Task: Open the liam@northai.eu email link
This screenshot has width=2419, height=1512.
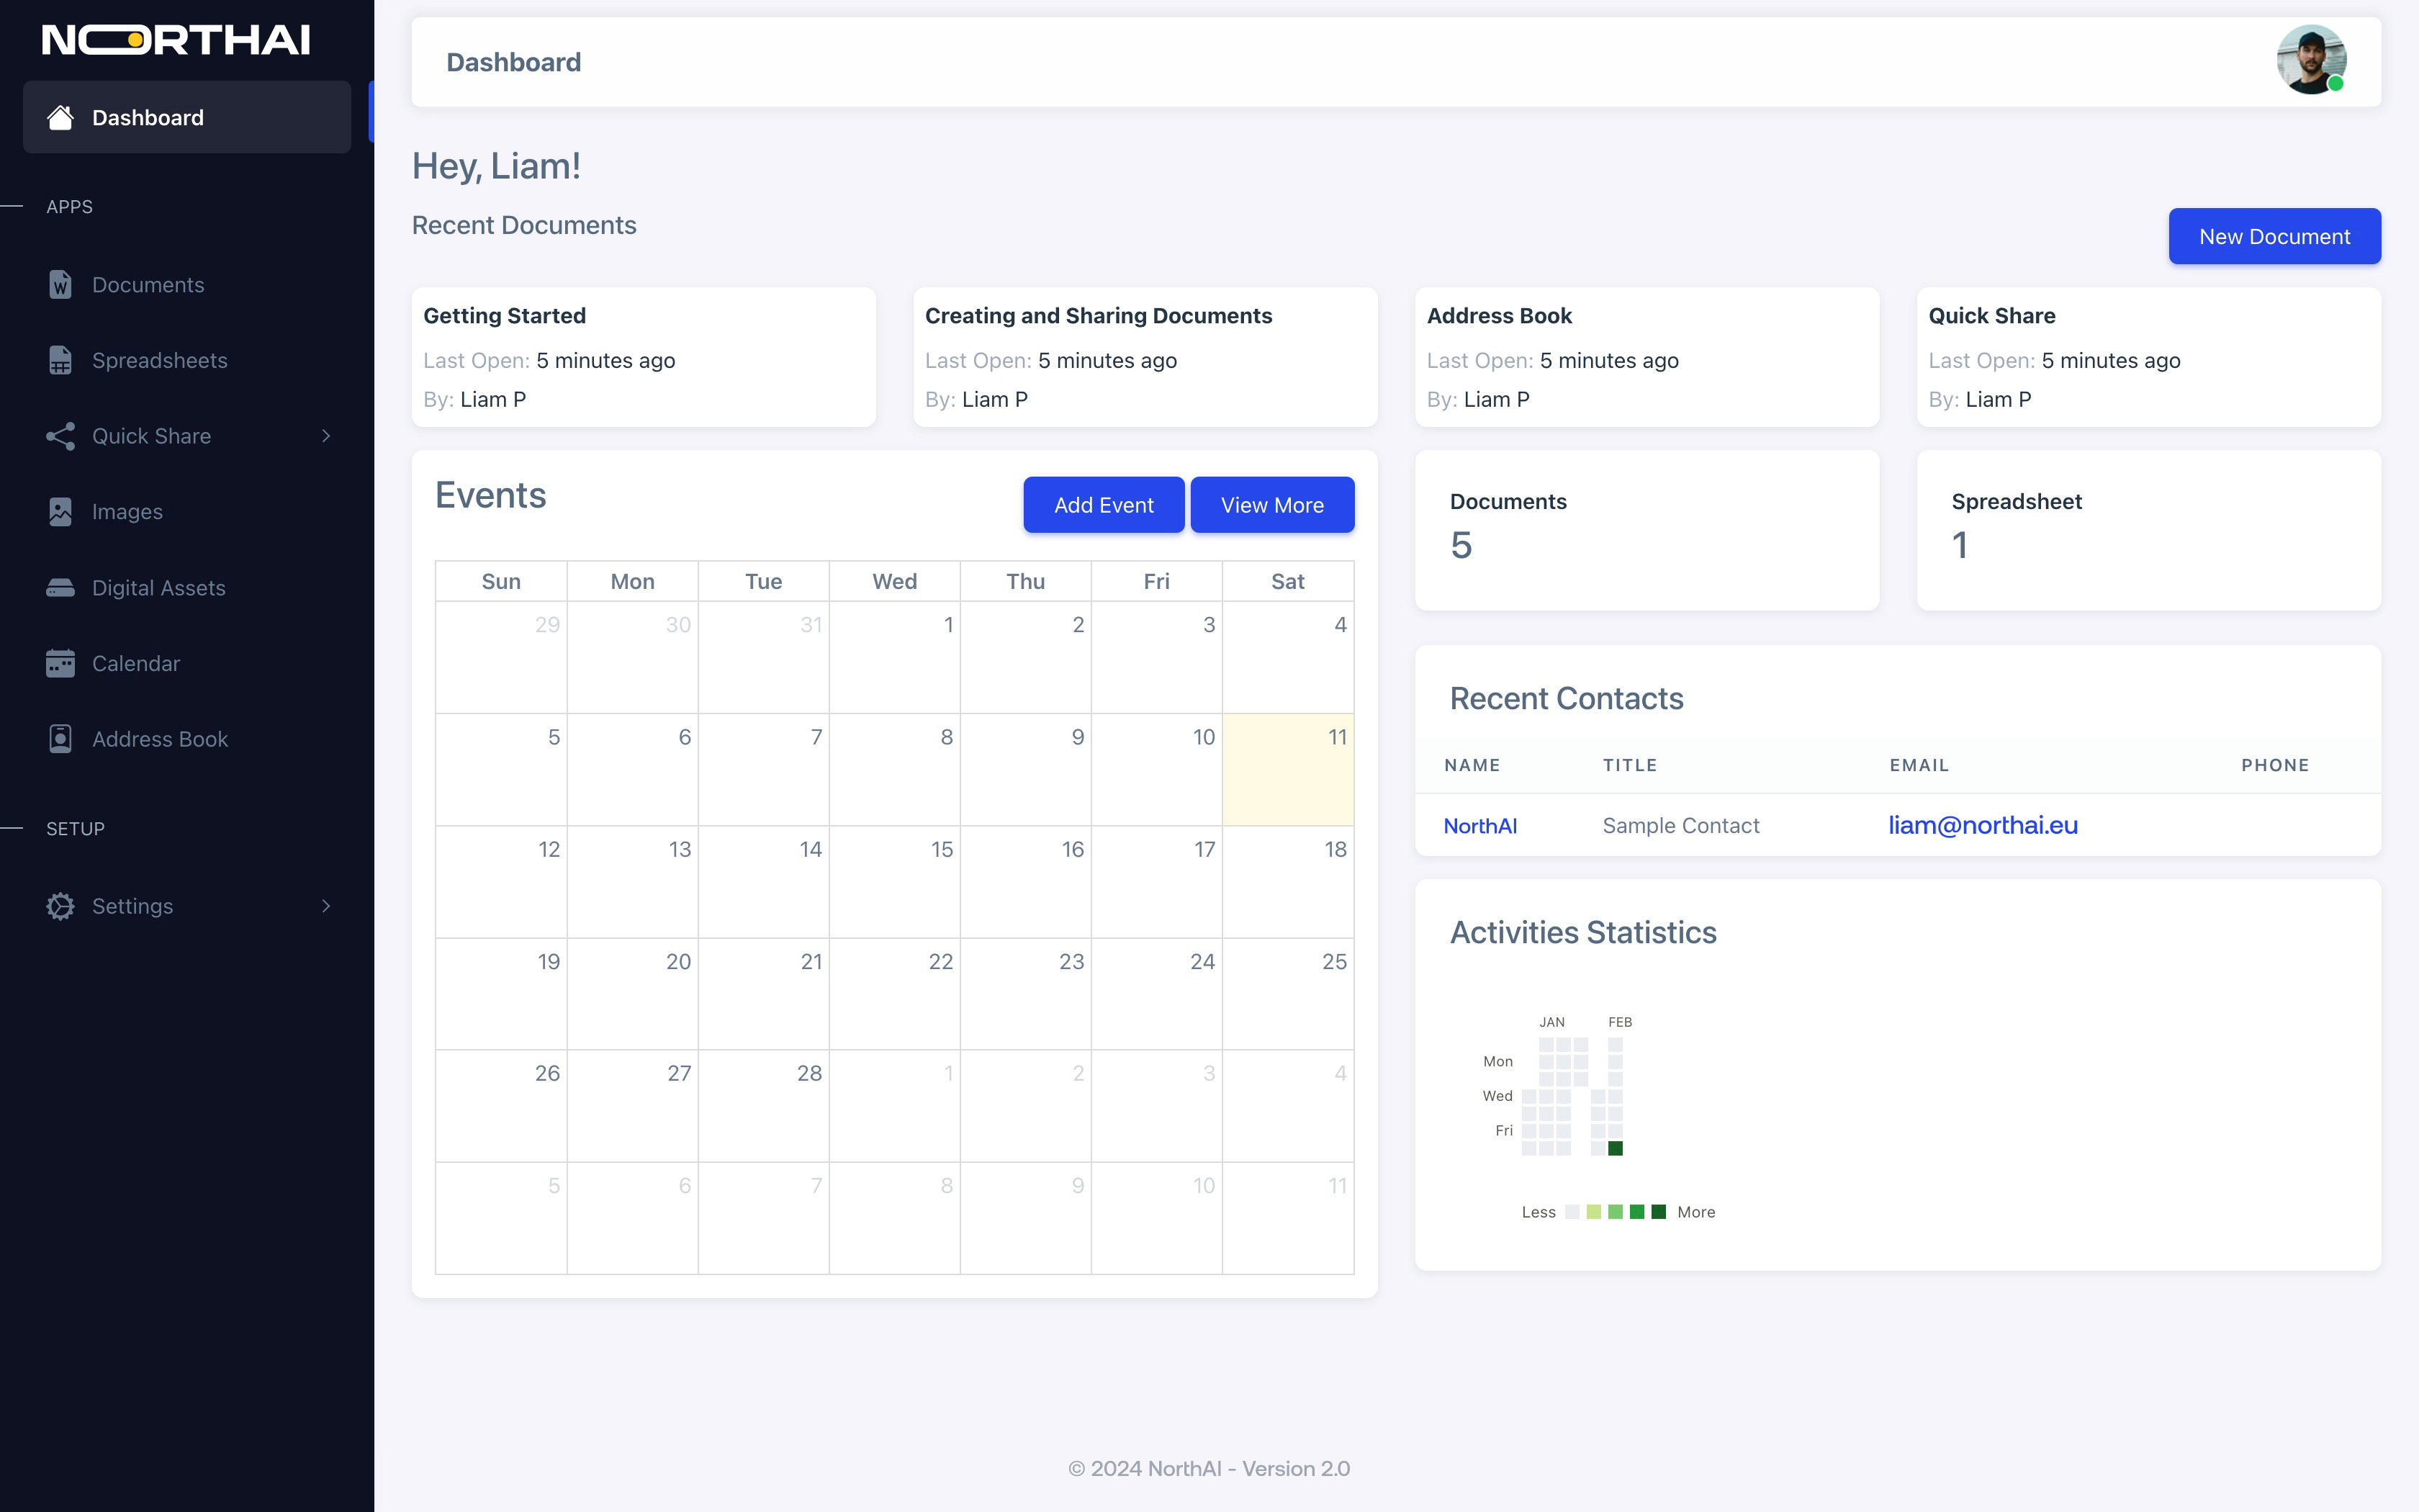Action: tap(1982, 824)
